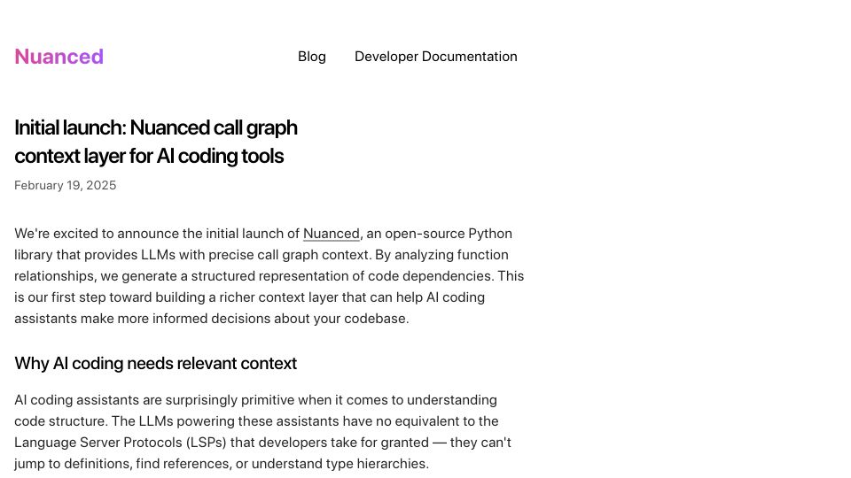Open the Developer Documentation link
This screenshot has height=478, width=851.
(x=436, y=57)
